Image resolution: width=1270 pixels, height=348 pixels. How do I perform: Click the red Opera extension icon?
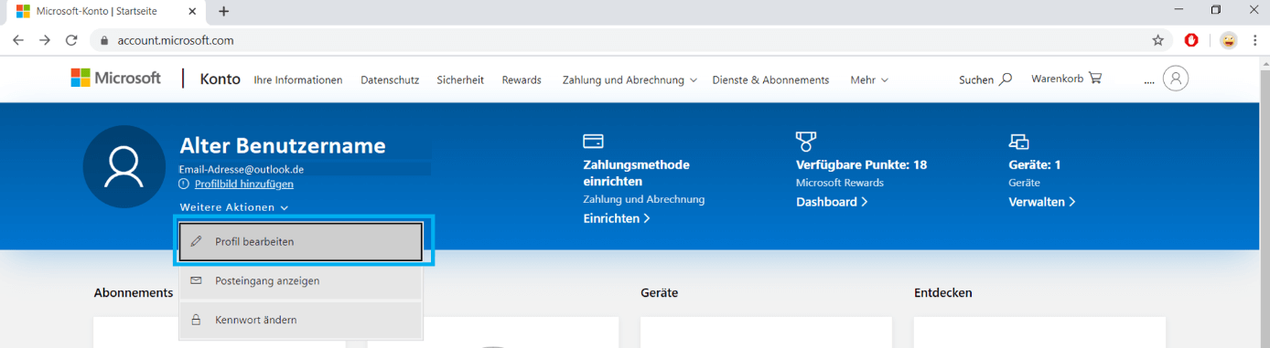click(x=1191, y=40)
